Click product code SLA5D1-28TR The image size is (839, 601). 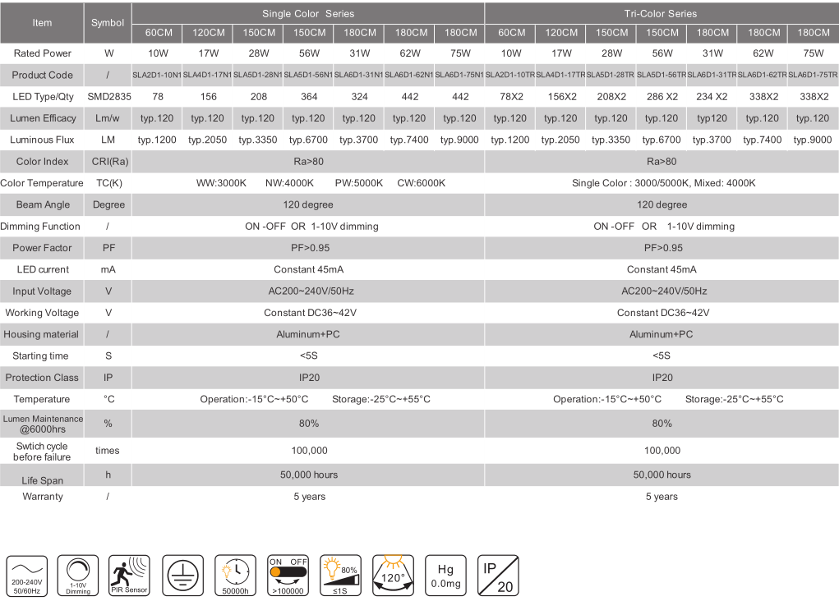(611, 75)
